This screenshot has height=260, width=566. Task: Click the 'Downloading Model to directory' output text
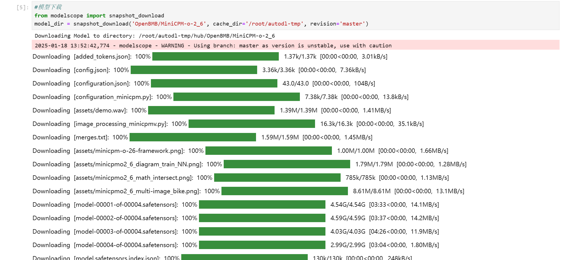pos(155,36)
